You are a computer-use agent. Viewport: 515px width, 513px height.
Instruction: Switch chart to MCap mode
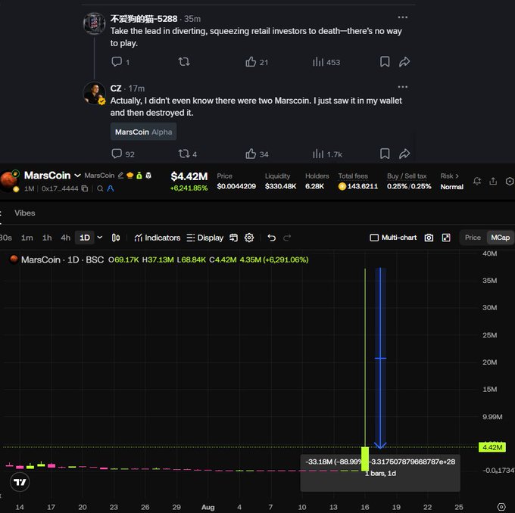(500, 238)
